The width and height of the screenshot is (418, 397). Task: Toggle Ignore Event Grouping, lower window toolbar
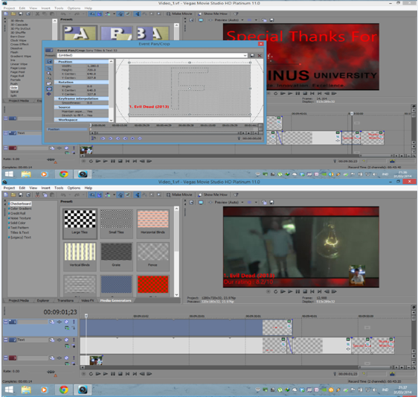click(128, 195)
